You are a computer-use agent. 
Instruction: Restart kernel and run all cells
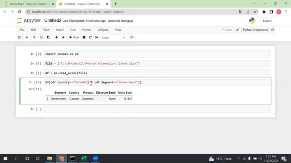[x=97, y=37]
